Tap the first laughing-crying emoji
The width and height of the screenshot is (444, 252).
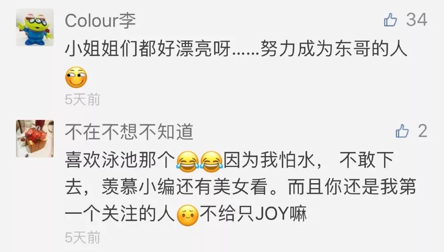point(187,162)
